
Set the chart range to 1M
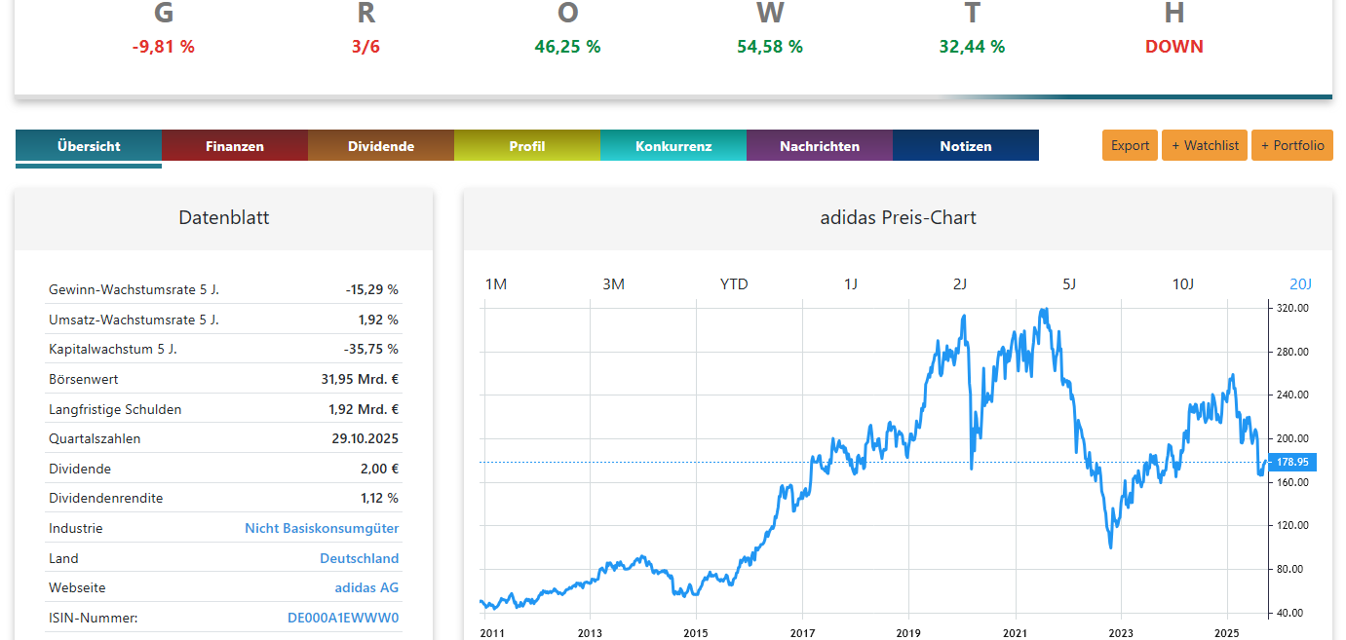[496, 284]
